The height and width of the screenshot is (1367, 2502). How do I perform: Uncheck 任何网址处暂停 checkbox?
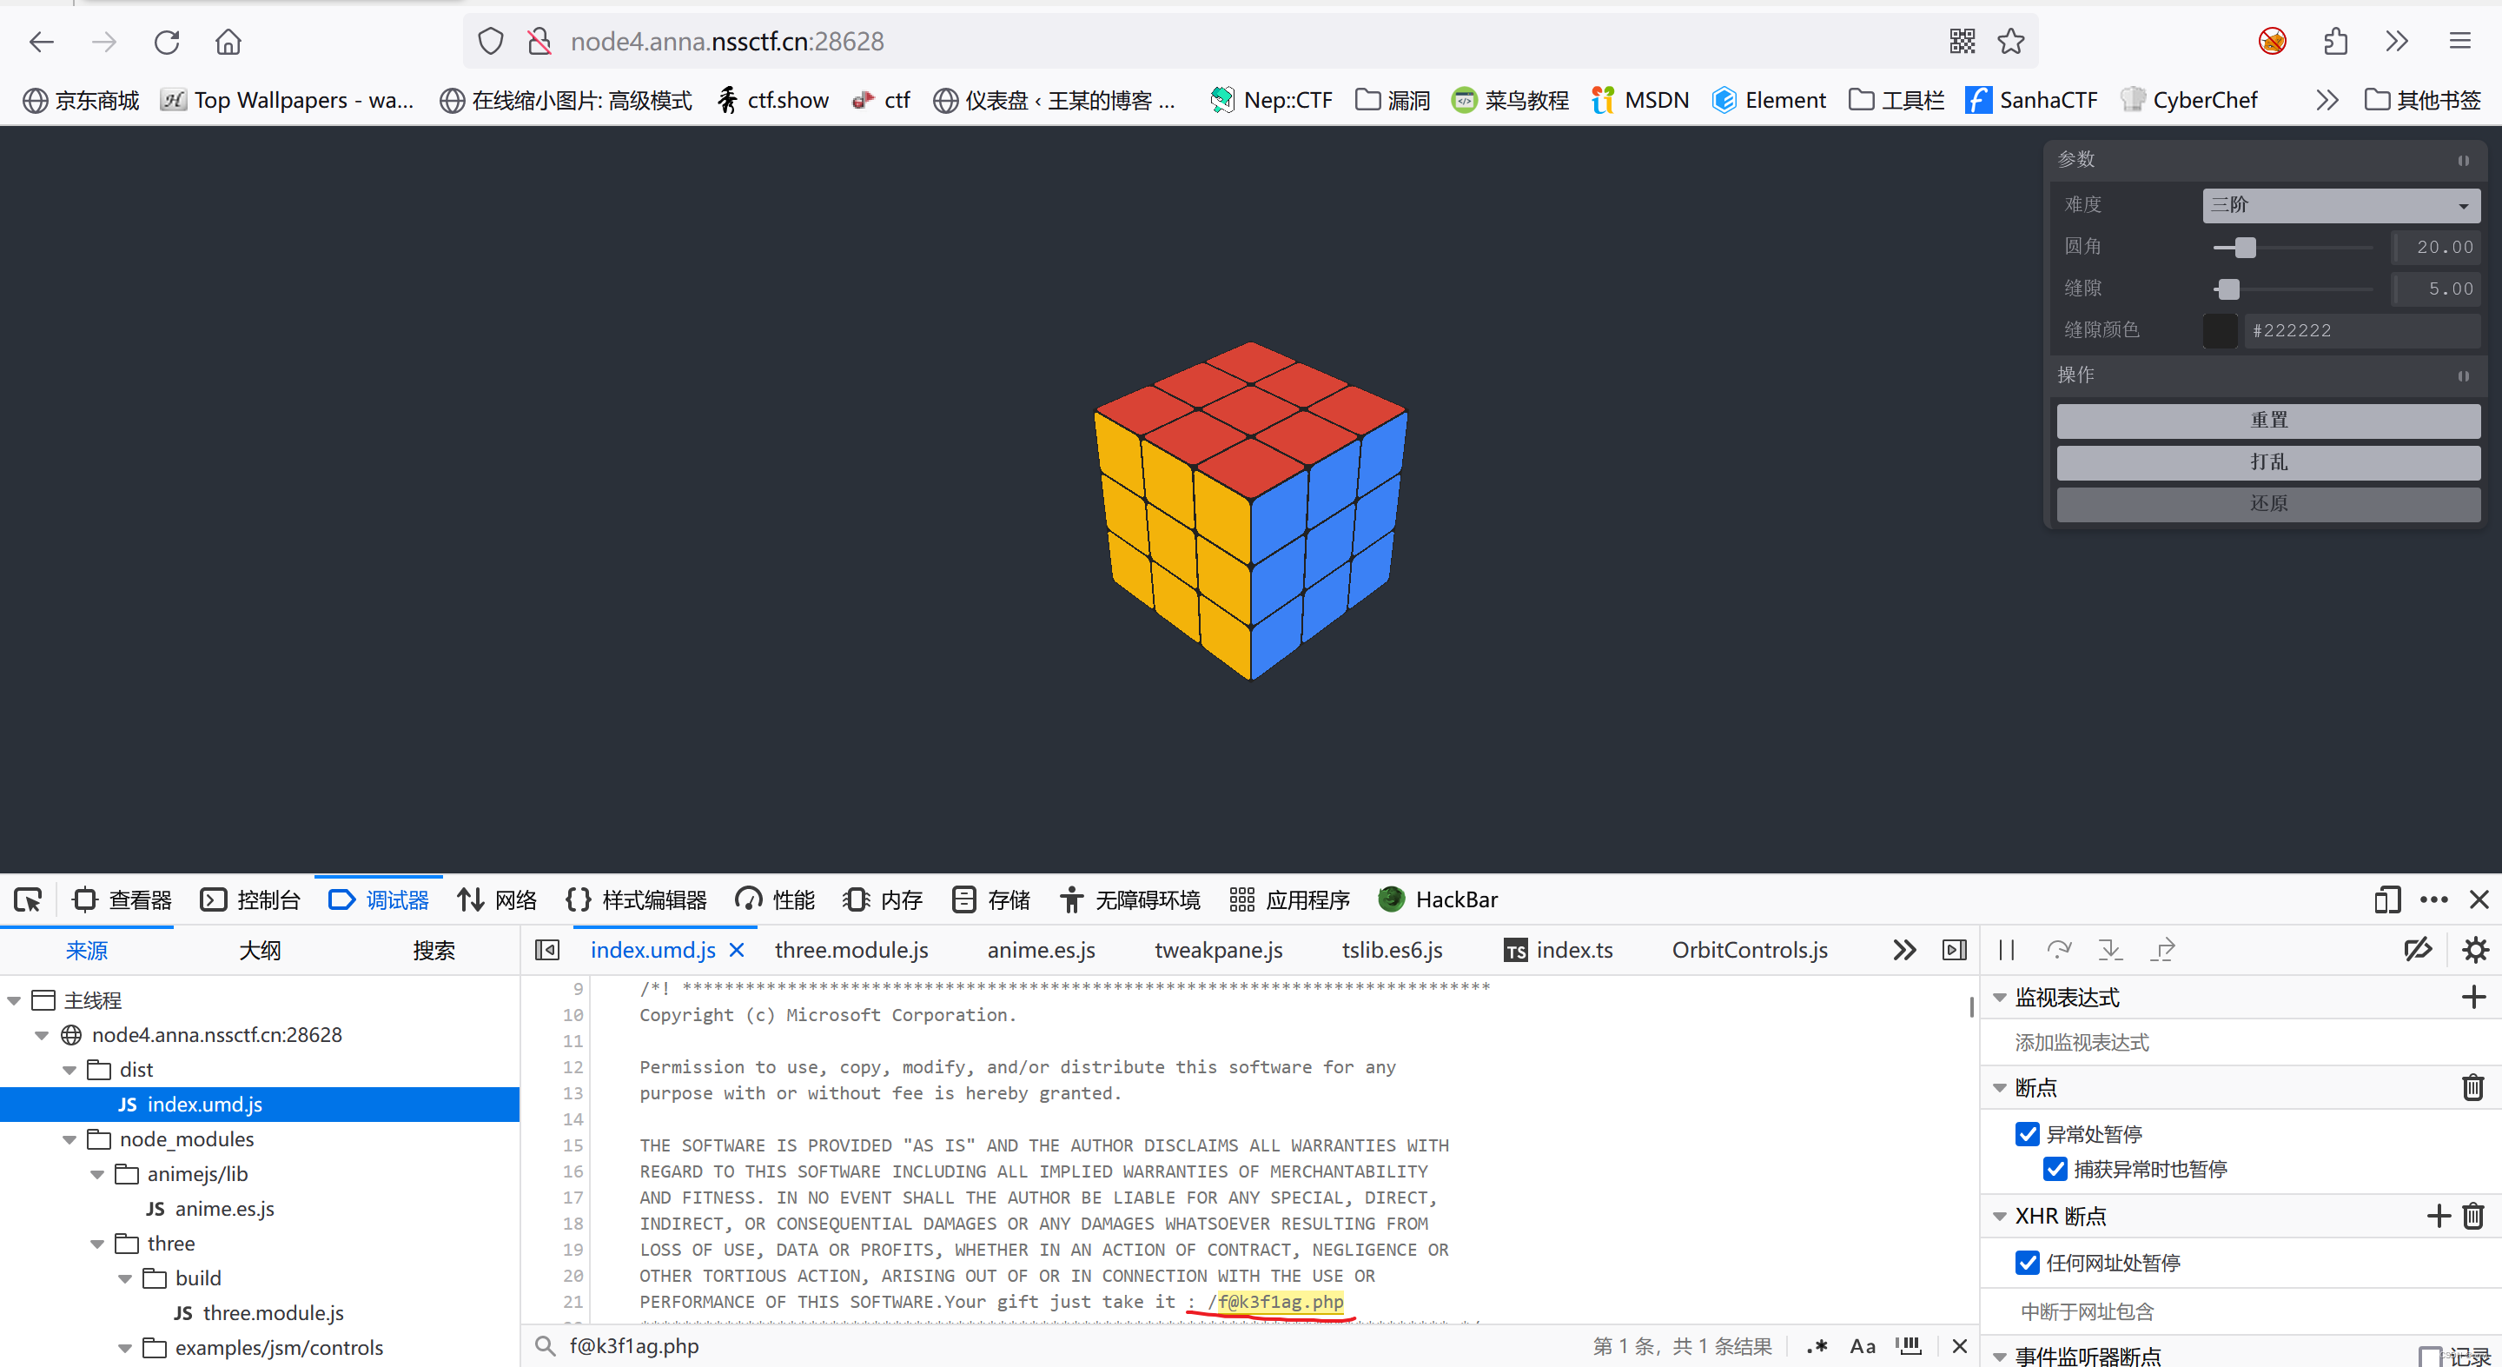tap(2027, 1262)
